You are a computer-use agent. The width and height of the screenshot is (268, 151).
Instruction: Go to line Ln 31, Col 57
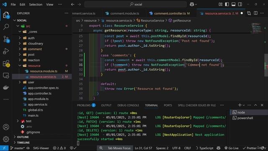pos(143,148)
